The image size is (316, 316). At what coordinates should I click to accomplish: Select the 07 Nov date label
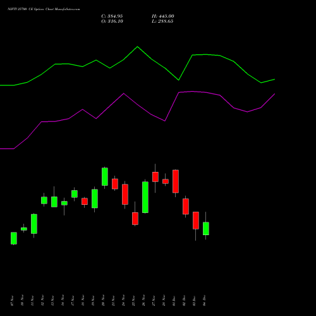tap(12, 300)
